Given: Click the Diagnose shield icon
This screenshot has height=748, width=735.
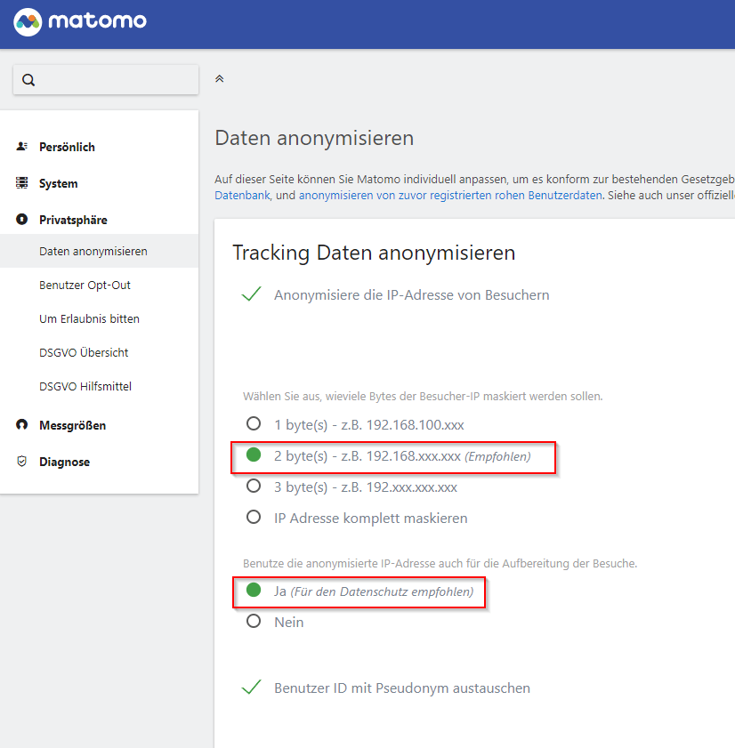Looking at the screenshot, I should point(22,462).
